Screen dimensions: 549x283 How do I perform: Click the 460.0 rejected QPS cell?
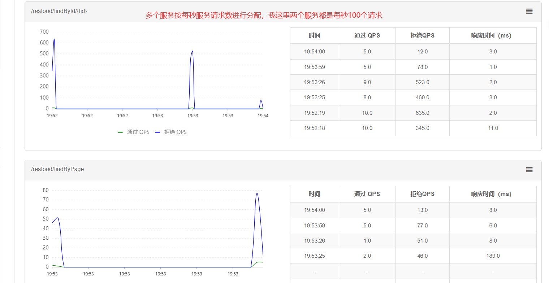(422, 97)
